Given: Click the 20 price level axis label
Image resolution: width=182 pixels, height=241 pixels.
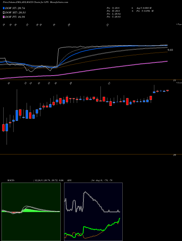Looking at the screenshot, I should (174, 155).
